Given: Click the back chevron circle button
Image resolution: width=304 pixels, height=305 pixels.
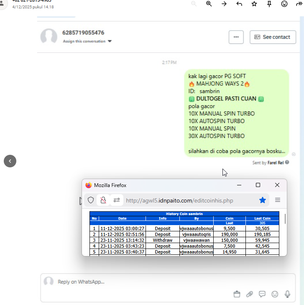Looking at the screenshot, I should click(10, 161).
